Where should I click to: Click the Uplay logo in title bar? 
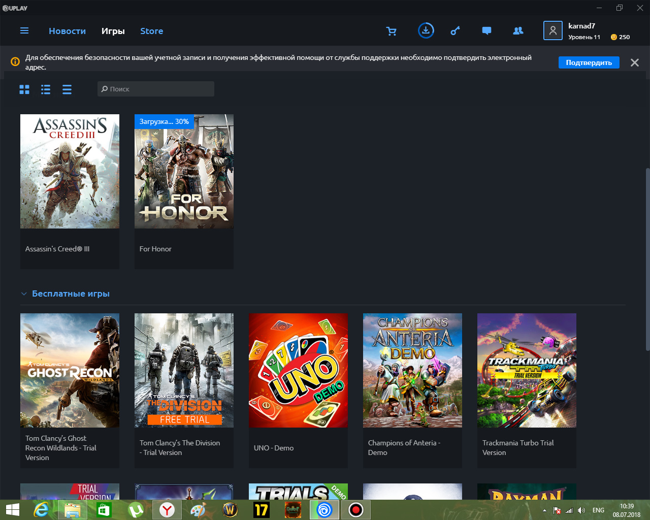[x=15, y=8]
